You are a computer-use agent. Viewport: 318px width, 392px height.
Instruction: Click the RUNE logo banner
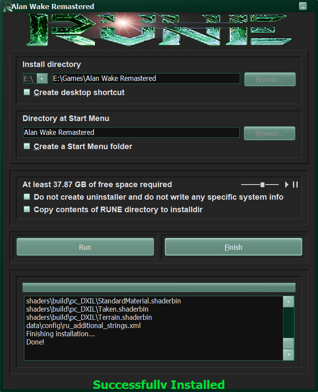point(159,29)
